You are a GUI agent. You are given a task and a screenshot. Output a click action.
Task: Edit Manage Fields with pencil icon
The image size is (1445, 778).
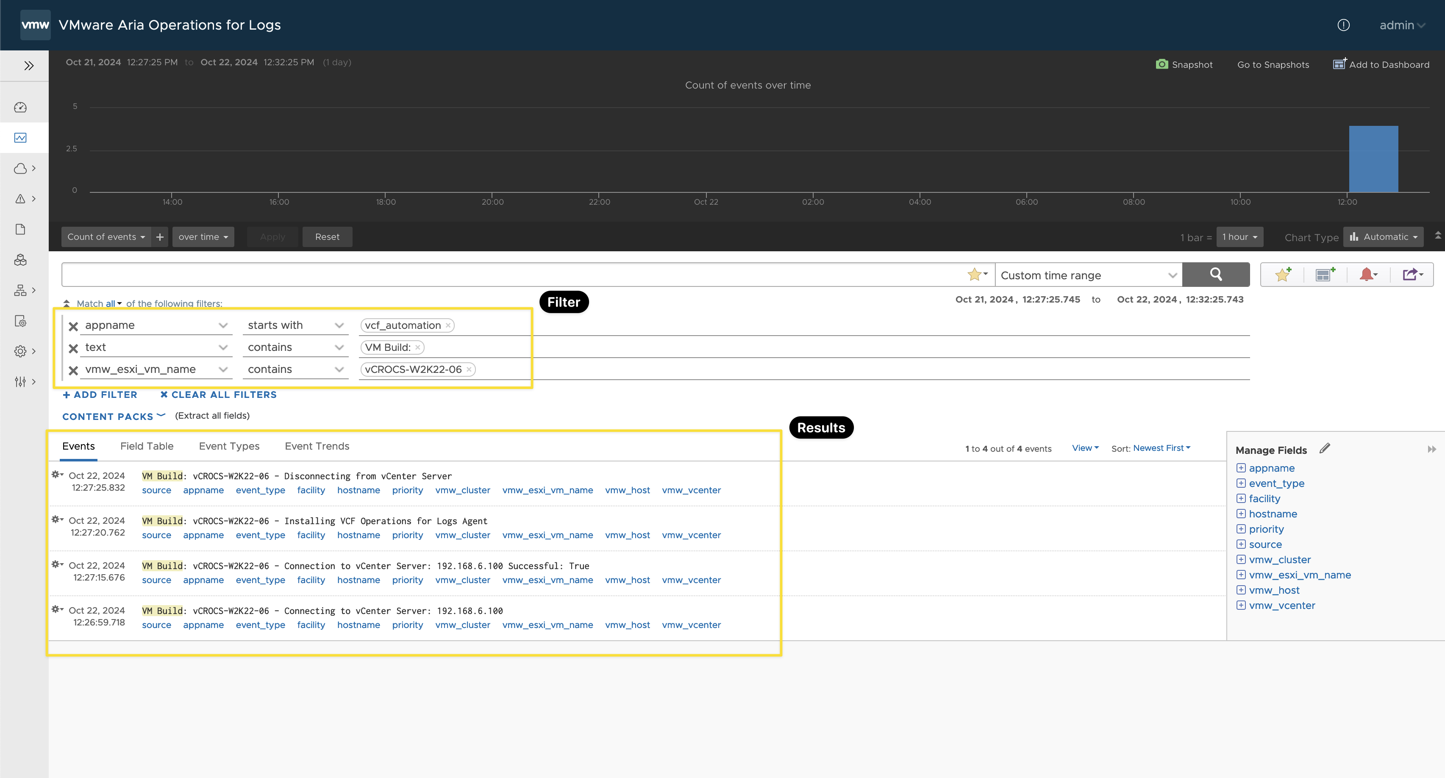point(1324,449)
